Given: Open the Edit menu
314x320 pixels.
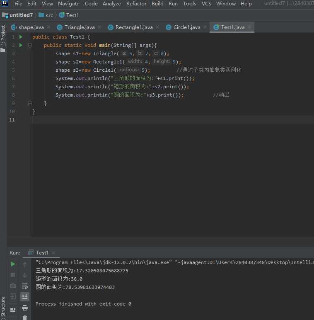Looking at the screenshot, I should click(31, 4).
